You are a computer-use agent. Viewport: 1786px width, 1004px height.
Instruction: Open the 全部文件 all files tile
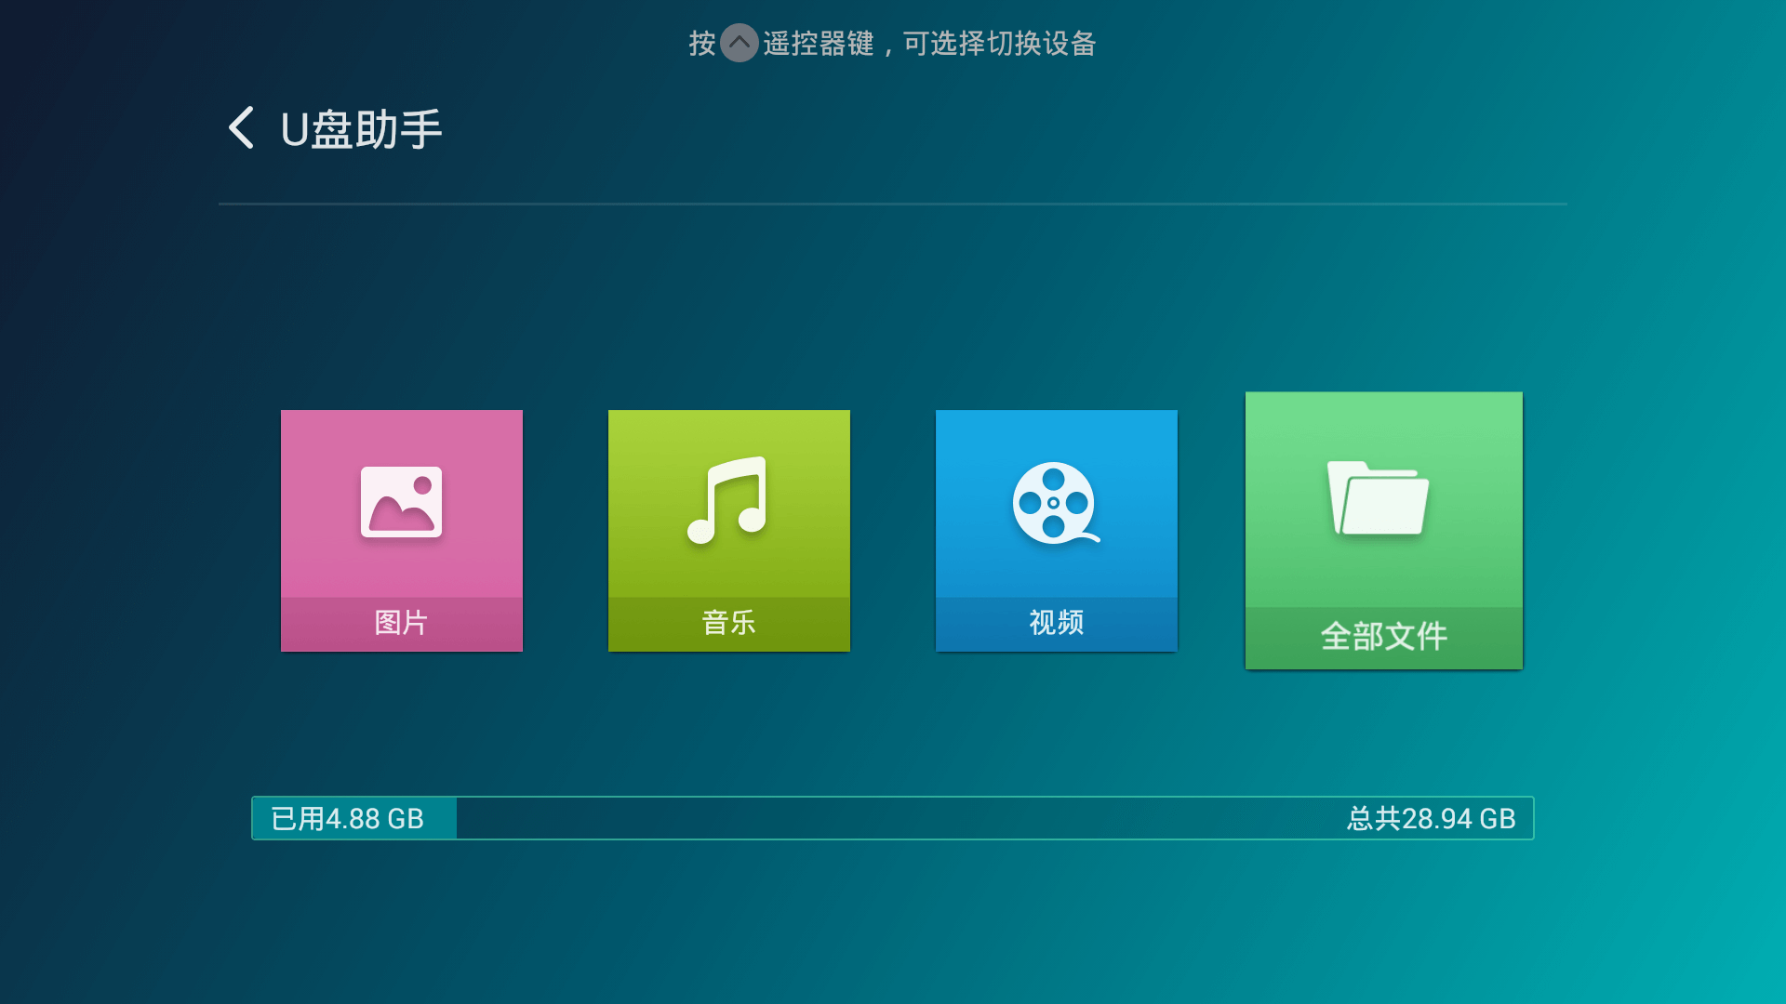1384,531
